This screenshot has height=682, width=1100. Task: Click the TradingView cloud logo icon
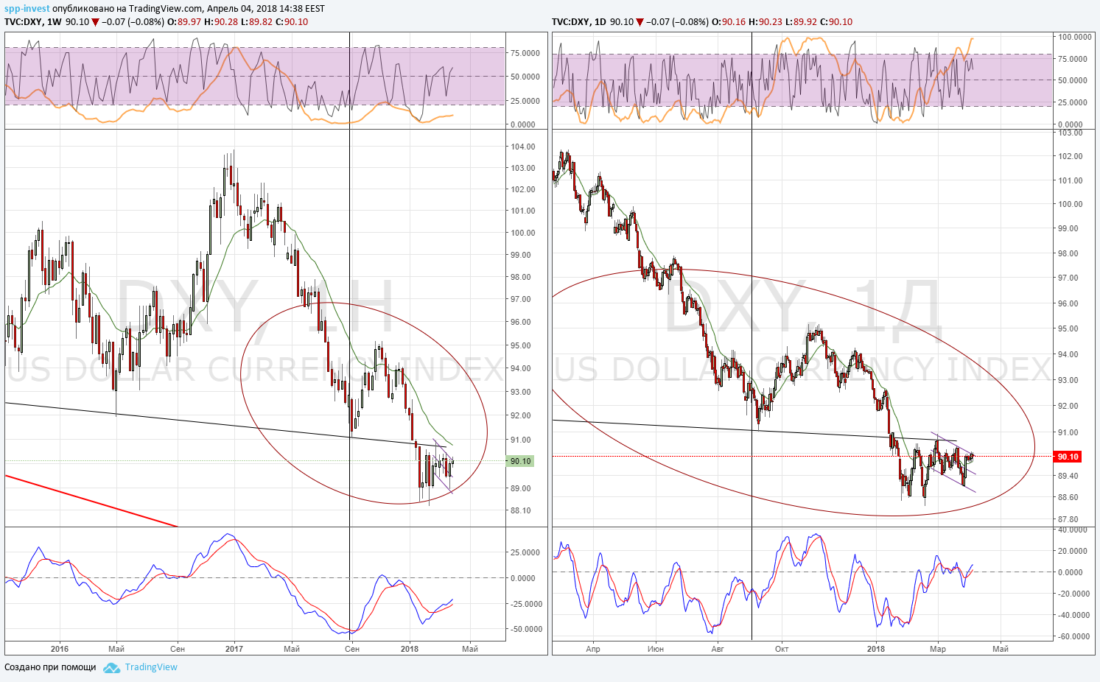click(111, 668)
